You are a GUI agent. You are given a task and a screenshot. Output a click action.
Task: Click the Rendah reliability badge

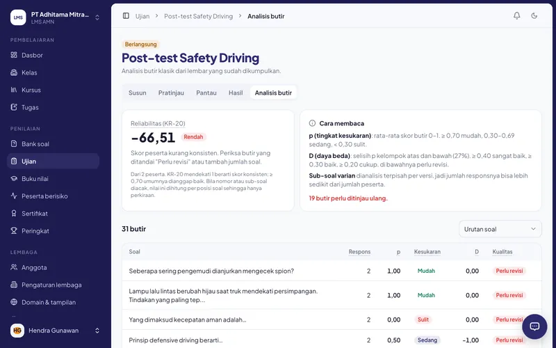click(193, 136)
